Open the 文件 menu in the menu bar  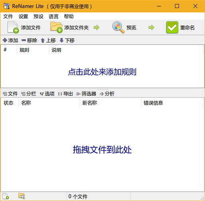(x=8, y=16)
